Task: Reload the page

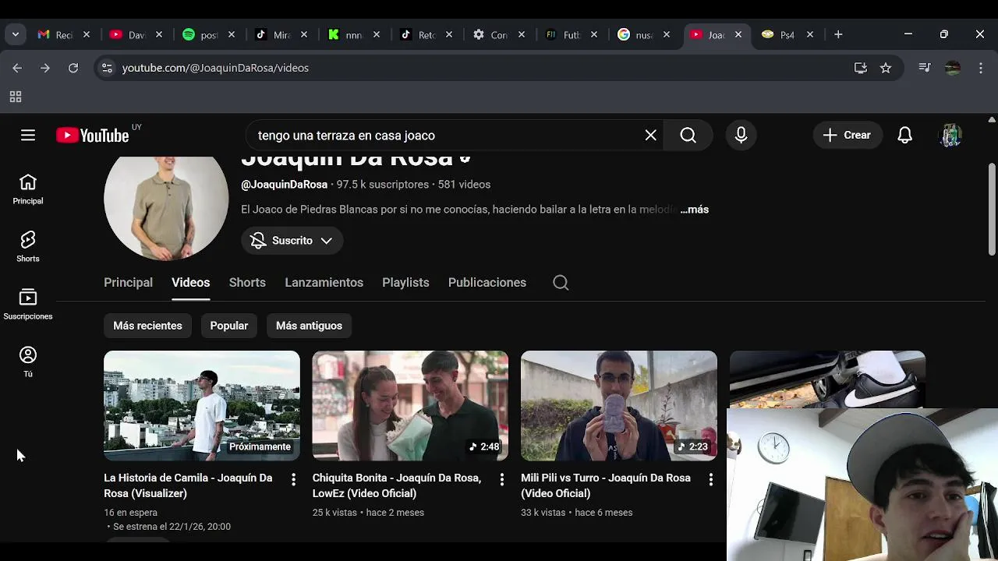Action: coord(73,69)
